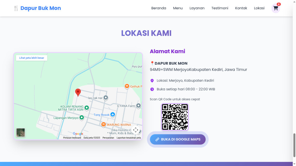
Task: Select WARUNG WARNA restaurant map marker
Action: (103, 125)
